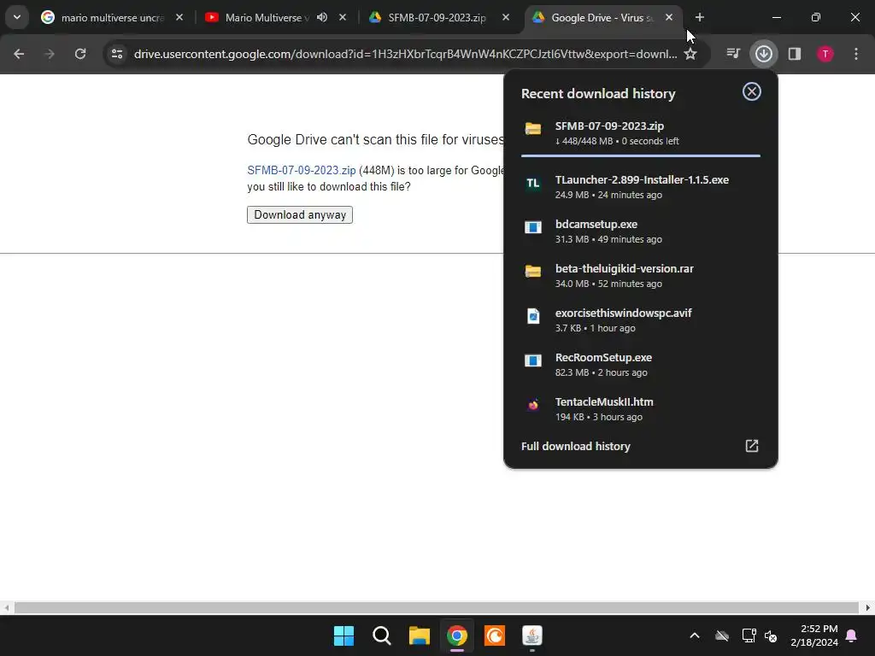This screenshot has width=875, height=656.
Task: Click the RecRoomSetup.exe file icon
Action: coord(533,360)
